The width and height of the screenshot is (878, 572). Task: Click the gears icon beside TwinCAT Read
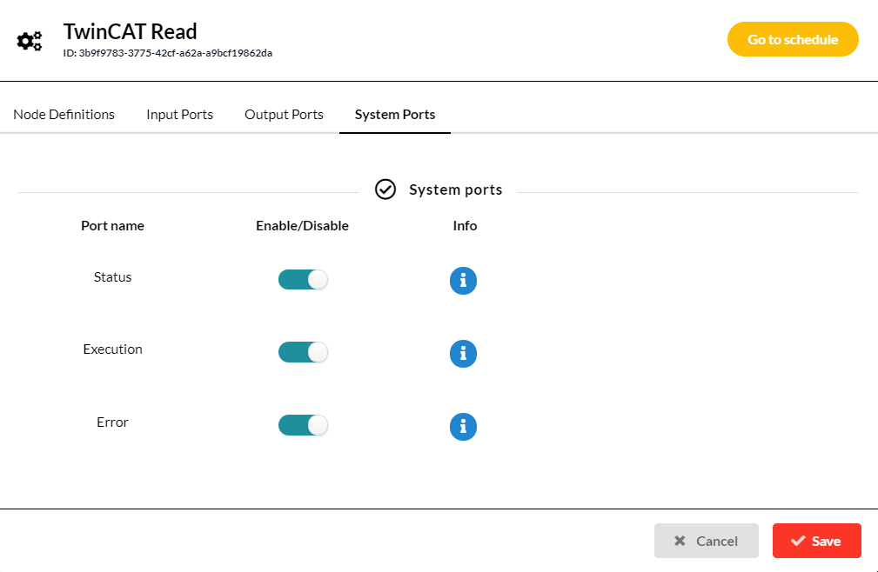pyautogui.click(x=29, y=41)
